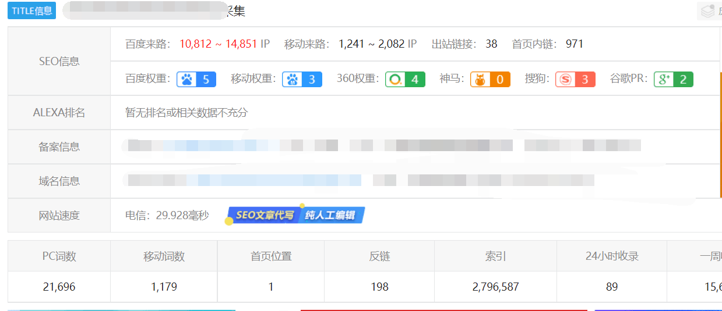Click the 索引 value 2,796,587
The image size is (722, 311).
tap(495, 287)
